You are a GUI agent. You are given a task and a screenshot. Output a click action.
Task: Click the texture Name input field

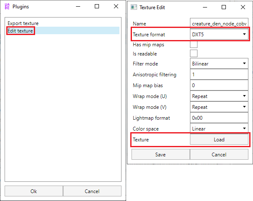tap(219, 23)
